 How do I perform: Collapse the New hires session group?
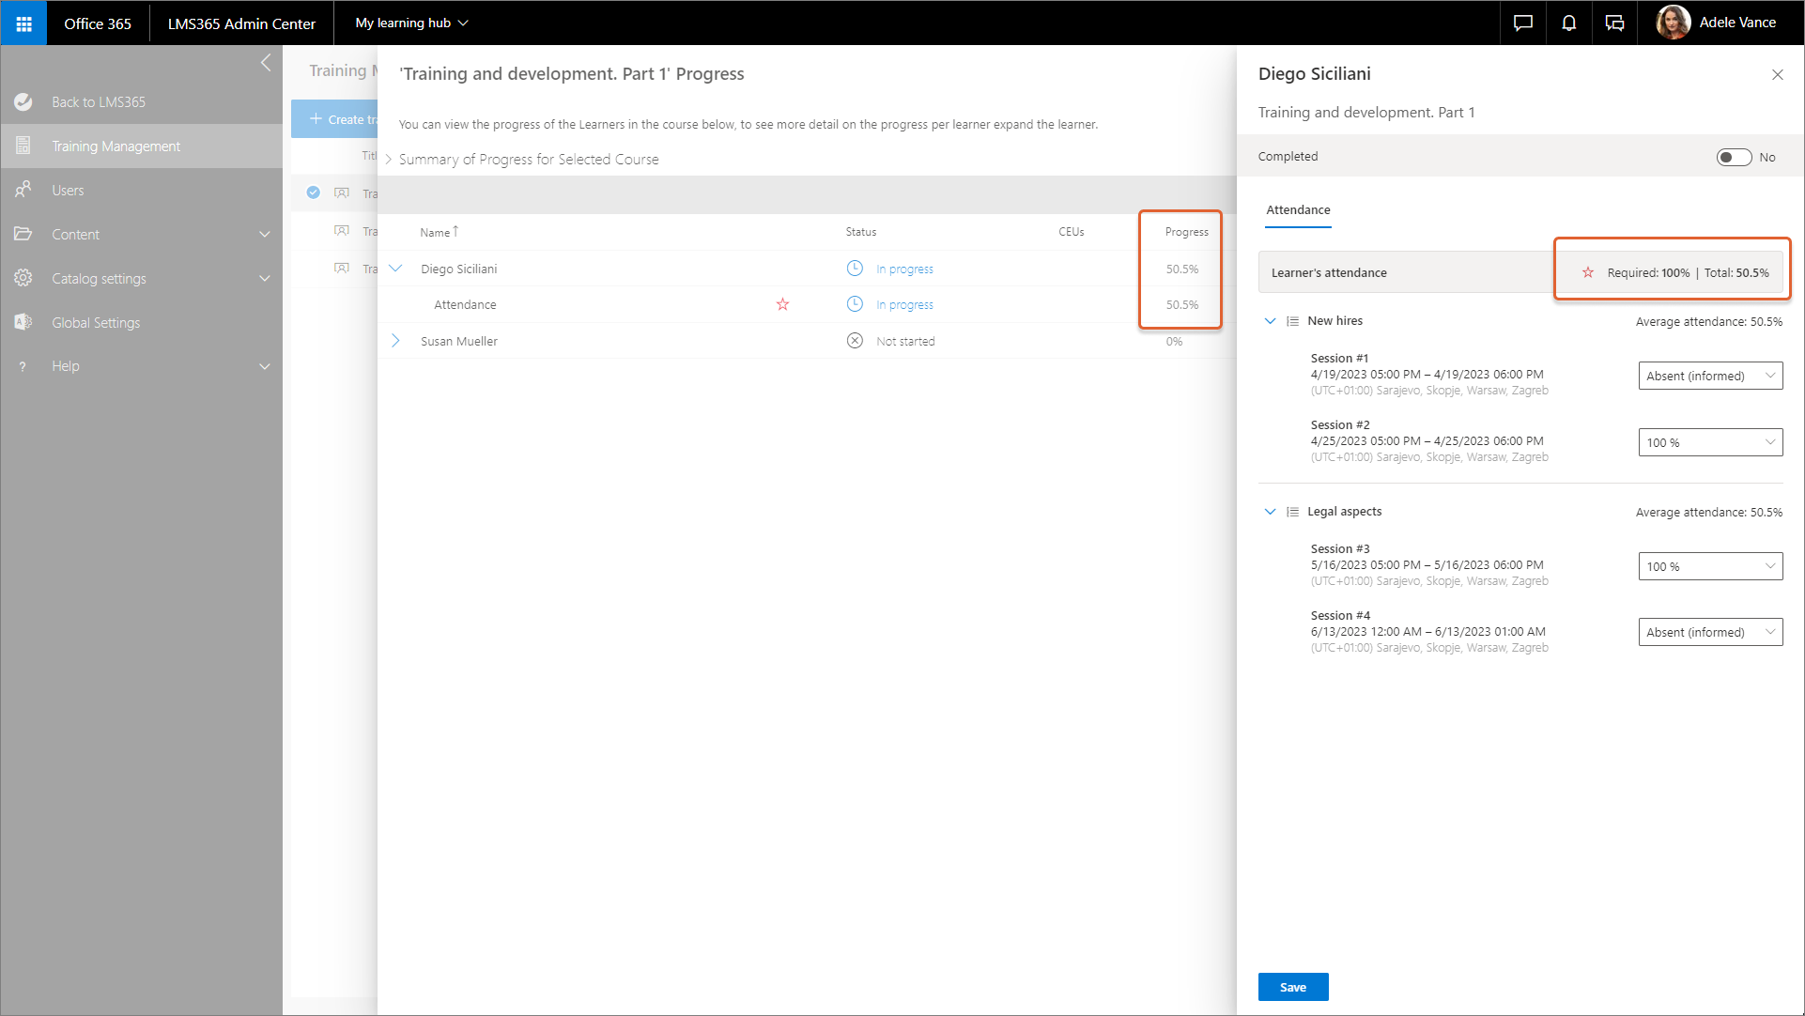point(1270,321)
